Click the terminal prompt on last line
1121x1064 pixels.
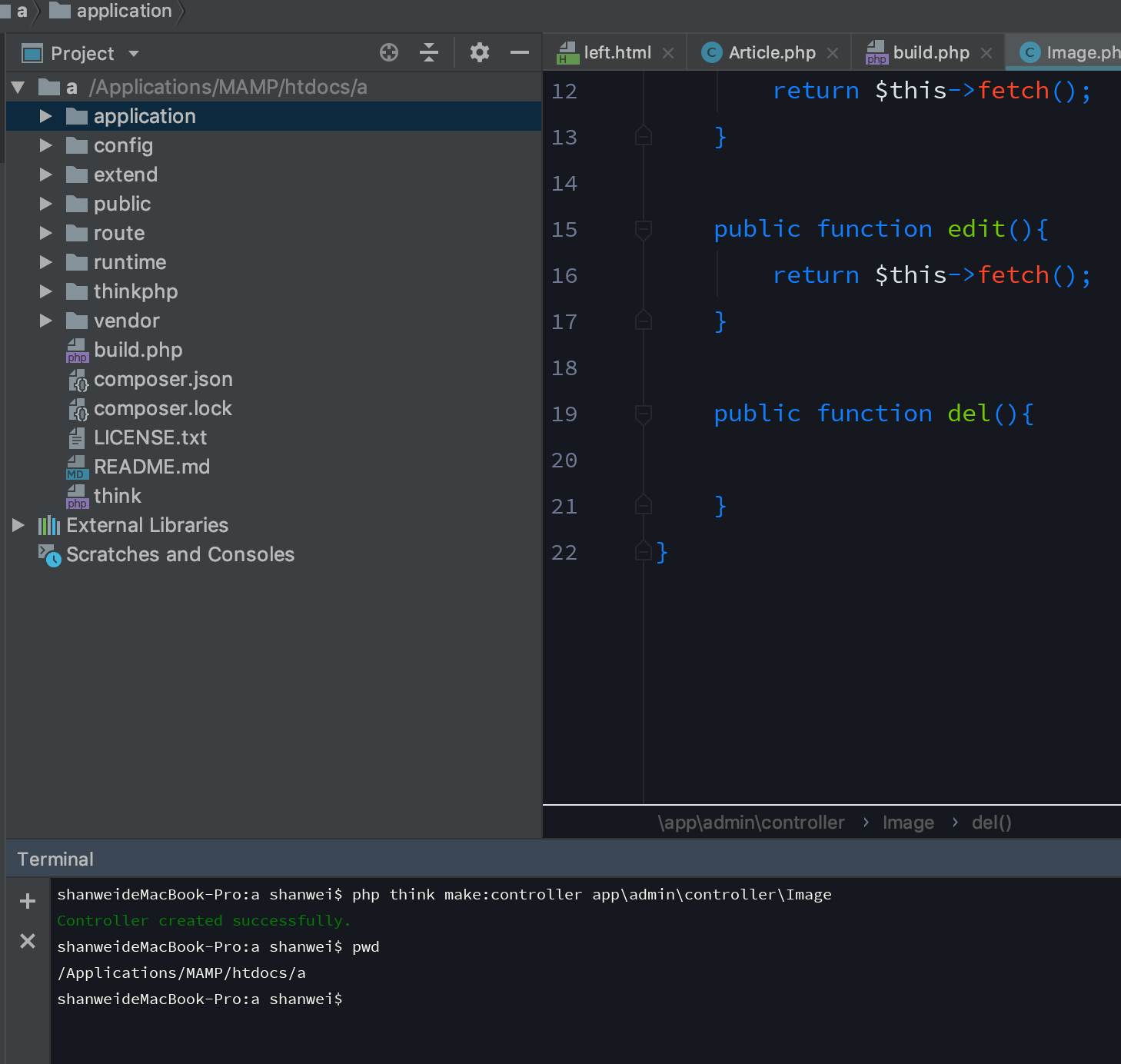[x=200, y=999]
